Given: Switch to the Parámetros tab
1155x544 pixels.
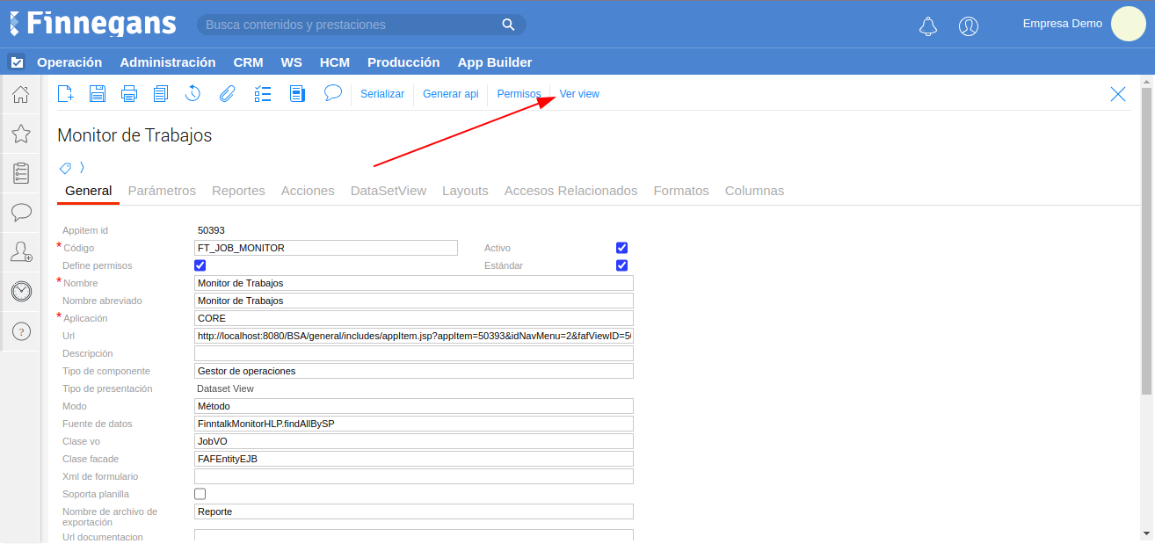Looking at the screenshot, I should (162, 191).
